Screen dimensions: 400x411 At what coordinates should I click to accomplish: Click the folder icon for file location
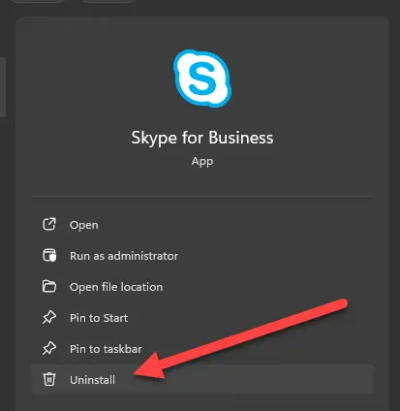[x=49, y=286]
